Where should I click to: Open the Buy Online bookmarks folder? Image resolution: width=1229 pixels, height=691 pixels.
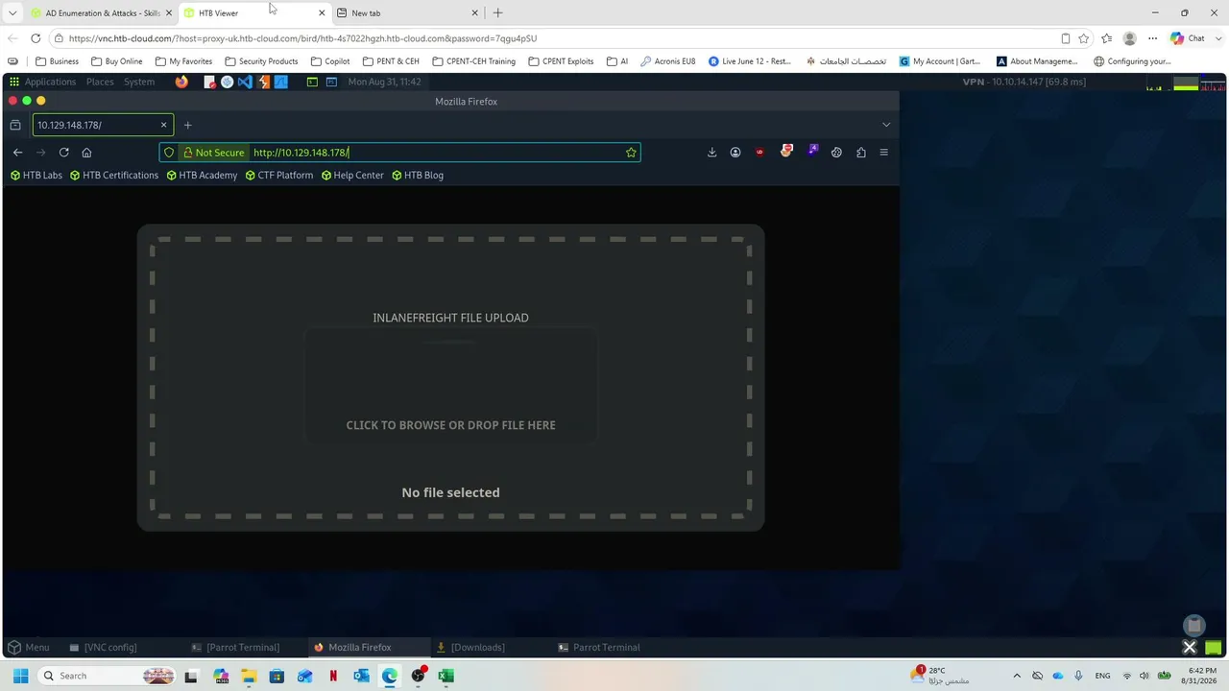click(x=116, y=61)
